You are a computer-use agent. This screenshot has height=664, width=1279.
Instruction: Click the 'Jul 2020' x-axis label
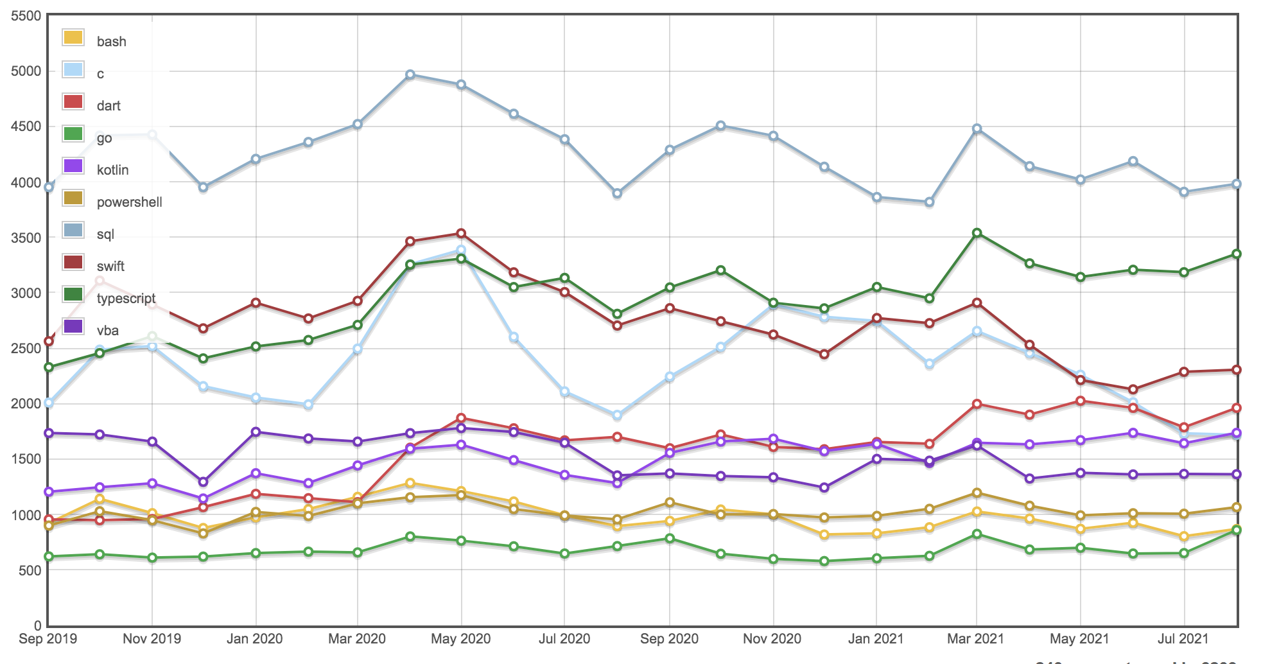coord(564,639)
